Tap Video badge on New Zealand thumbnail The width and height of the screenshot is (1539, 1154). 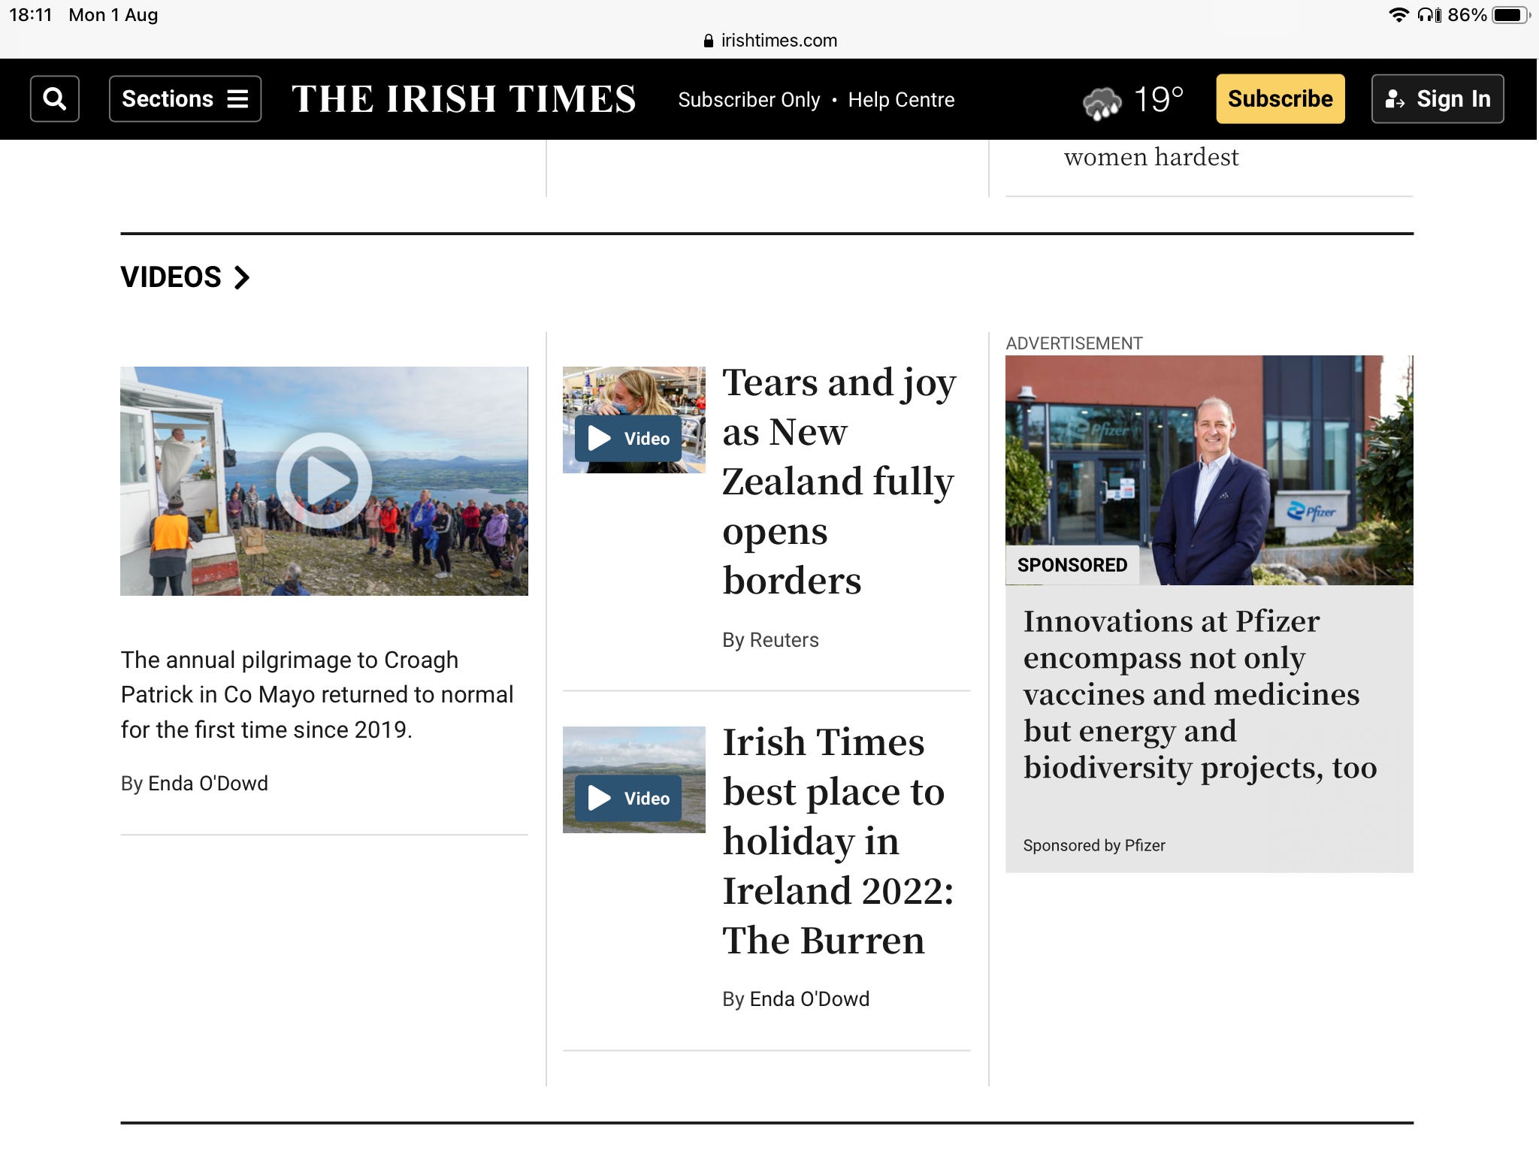[628, 438]
